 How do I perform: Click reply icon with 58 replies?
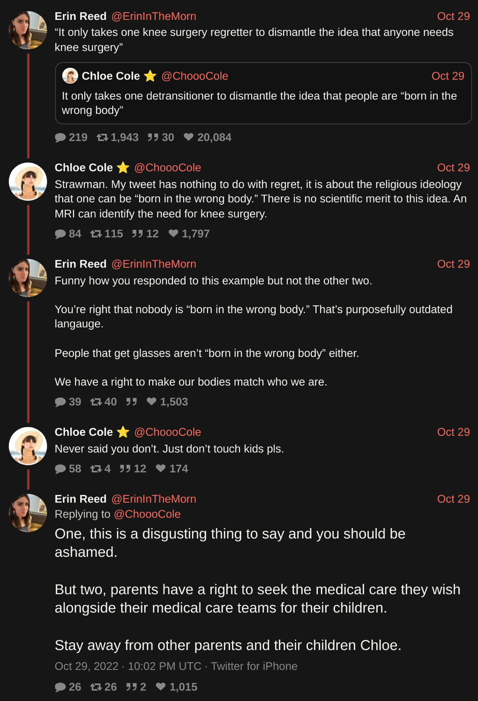60,469
